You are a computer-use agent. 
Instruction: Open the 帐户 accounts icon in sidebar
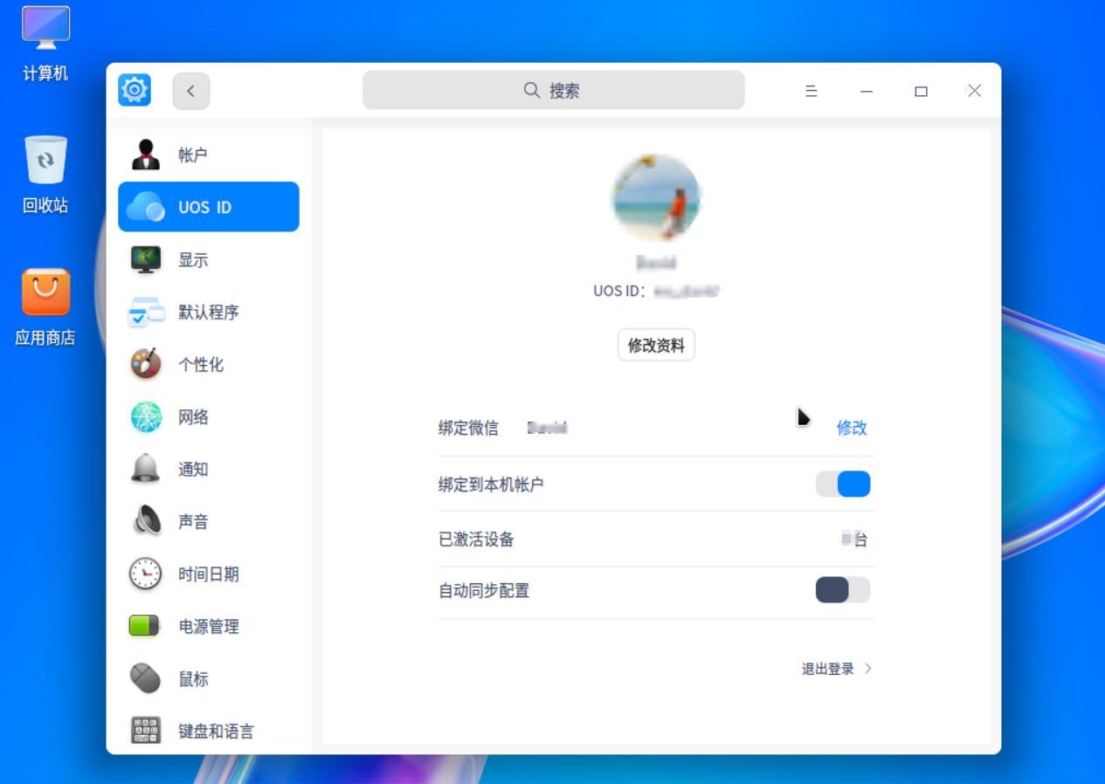[x=146, y=155]
